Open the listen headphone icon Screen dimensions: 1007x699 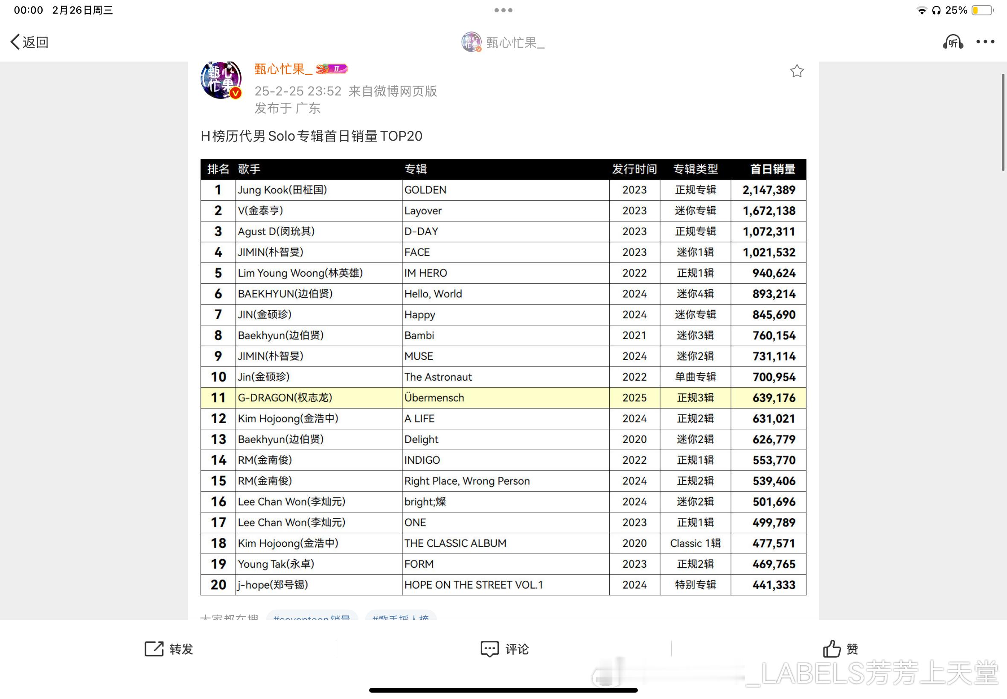click(953, 42)
